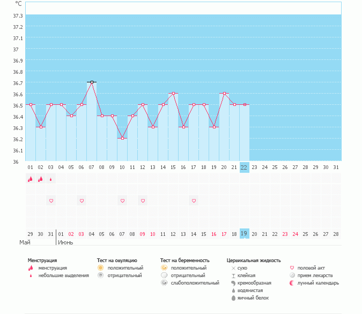The height and width of the screenshot is (314, 362).
Task: Click the lunar calendar crescent icon
Action: click(x=292, y=282)
